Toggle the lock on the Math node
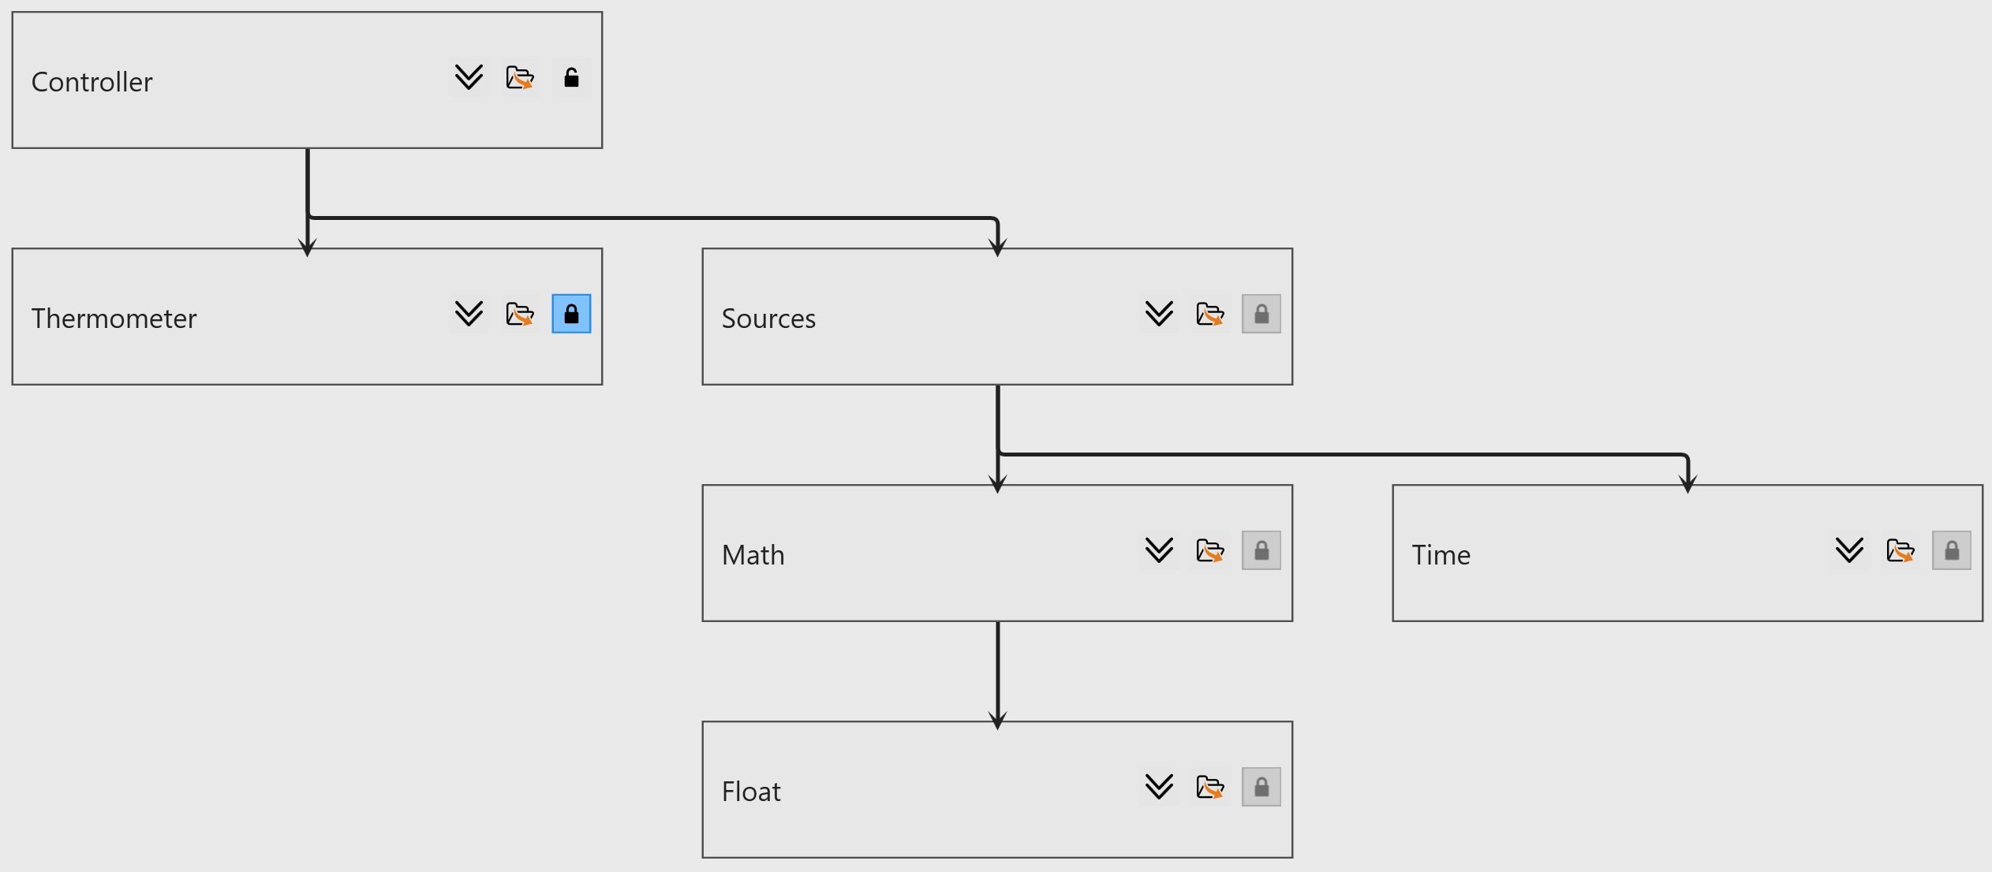The width and height of the screenshot is (1992, 872). coord(1261,551)
